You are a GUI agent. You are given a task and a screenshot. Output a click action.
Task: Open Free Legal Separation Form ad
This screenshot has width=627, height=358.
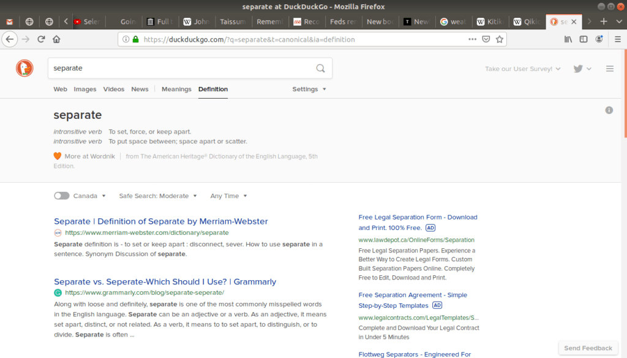tap(418, 223)
